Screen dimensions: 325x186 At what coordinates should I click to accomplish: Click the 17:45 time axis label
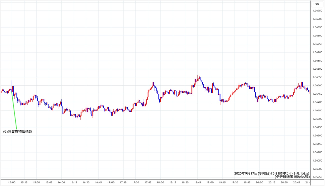point(148,183)
